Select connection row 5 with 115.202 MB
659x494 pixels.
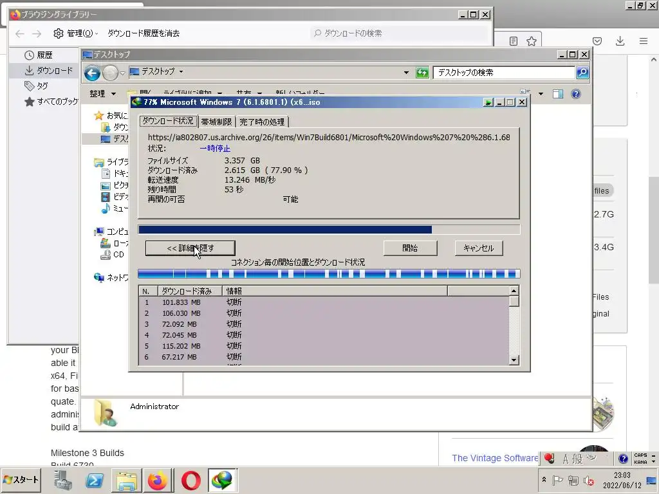pos(324,345)
